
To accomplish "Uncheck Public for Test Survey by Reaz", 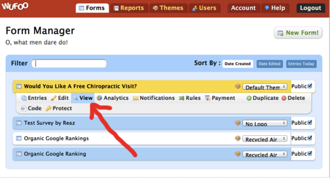I will (310, 123).
